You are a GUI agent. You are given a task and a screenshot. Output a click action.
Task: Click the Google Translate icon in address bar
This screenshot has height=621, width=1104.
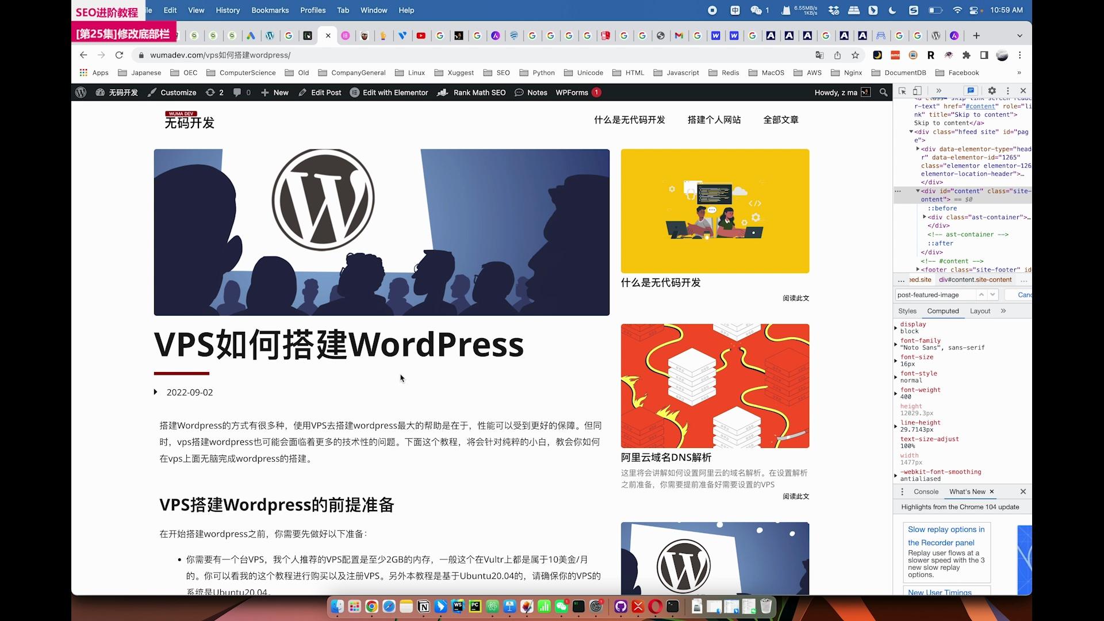(x=819, y=55)
